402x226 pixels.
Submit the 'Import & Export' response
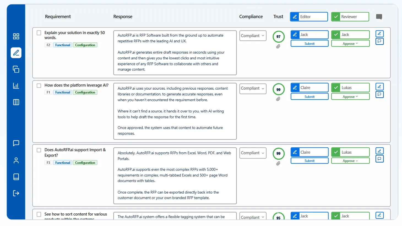coord(309,161)
